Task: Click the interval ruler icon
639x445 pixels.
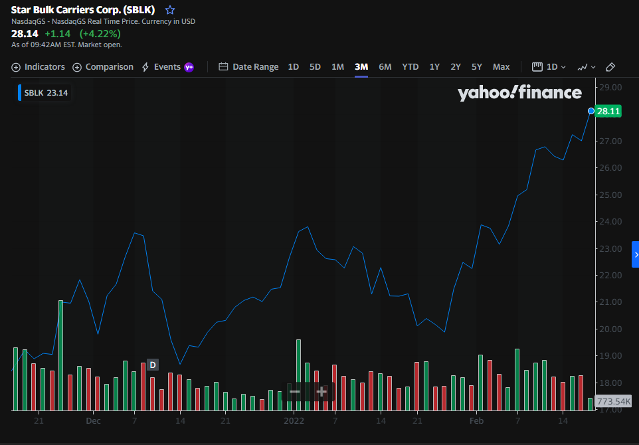Action: tap(537, 67)
